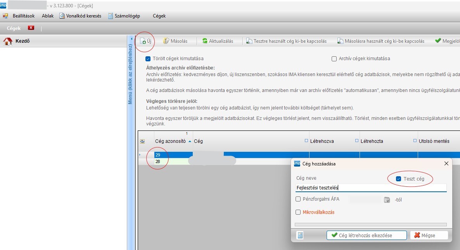
Task: Click the grid column chooser icon
Action: [142, 142]
